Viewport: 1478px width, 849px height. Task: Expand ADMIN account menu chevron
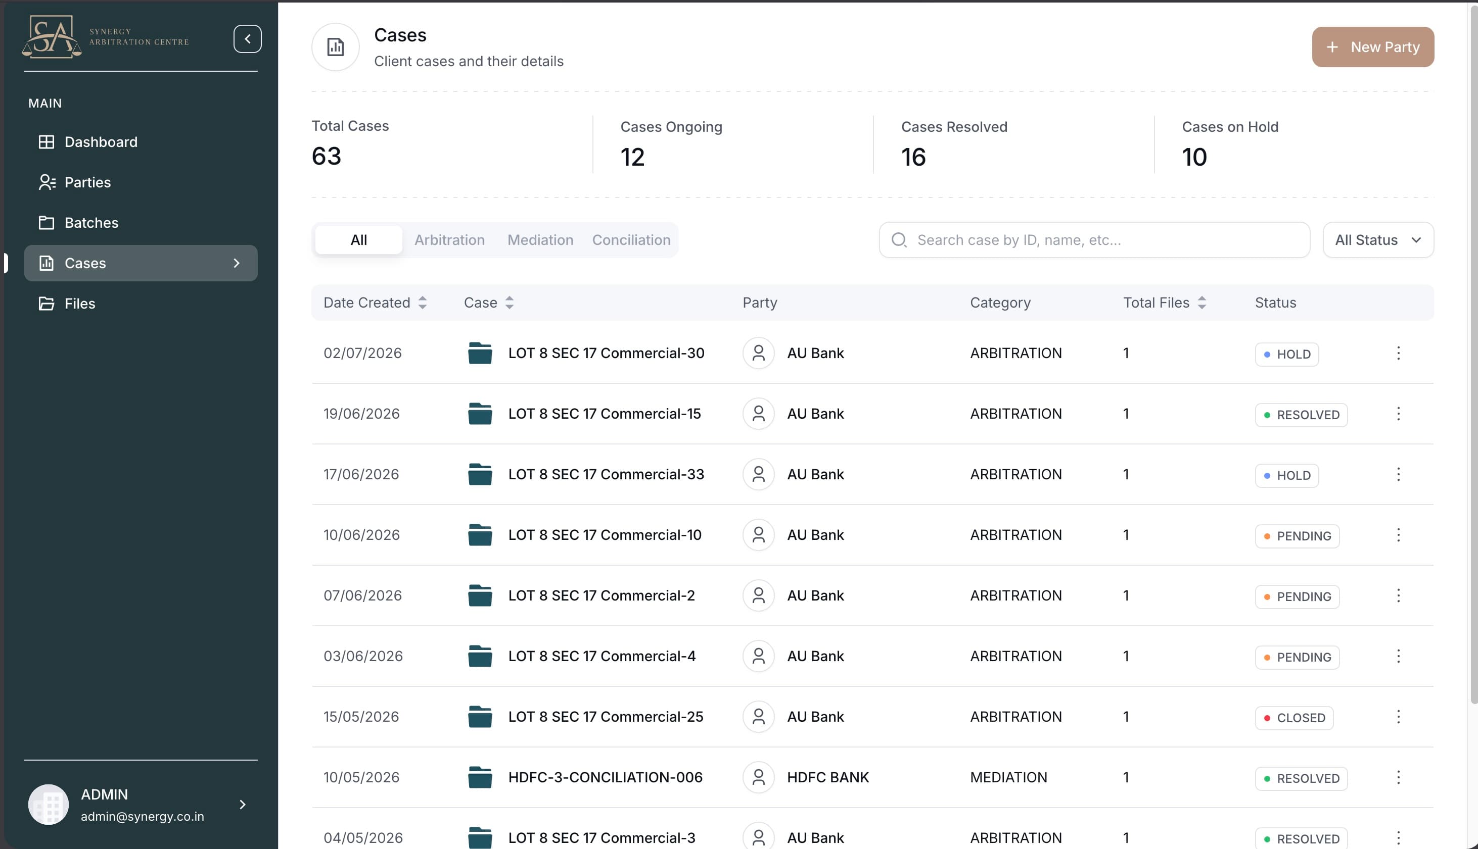tap(243, 805)
